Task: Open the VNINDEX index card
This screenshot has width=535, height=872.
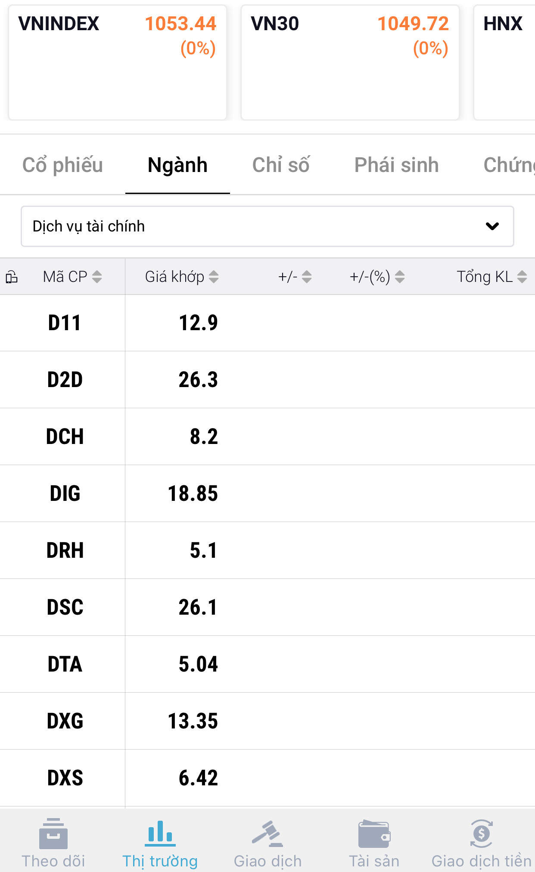Action: (117, 62)
